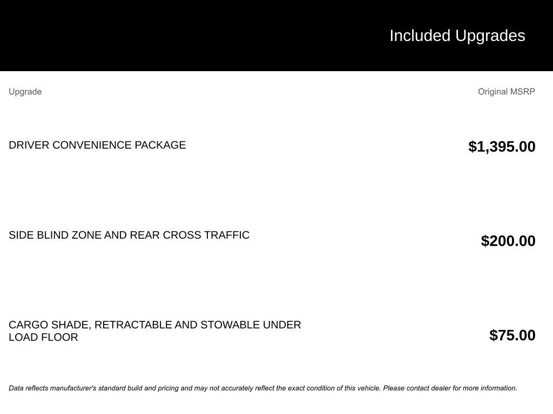Select the Driver Convenience Package upgrade
553x414 pixels.
(x=97, y=145)
